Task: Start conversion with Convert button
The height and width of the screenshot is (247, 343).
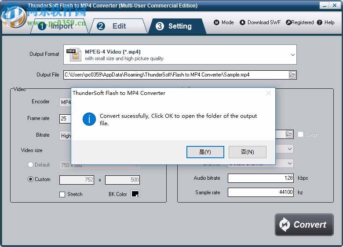Action: [304, 225]
